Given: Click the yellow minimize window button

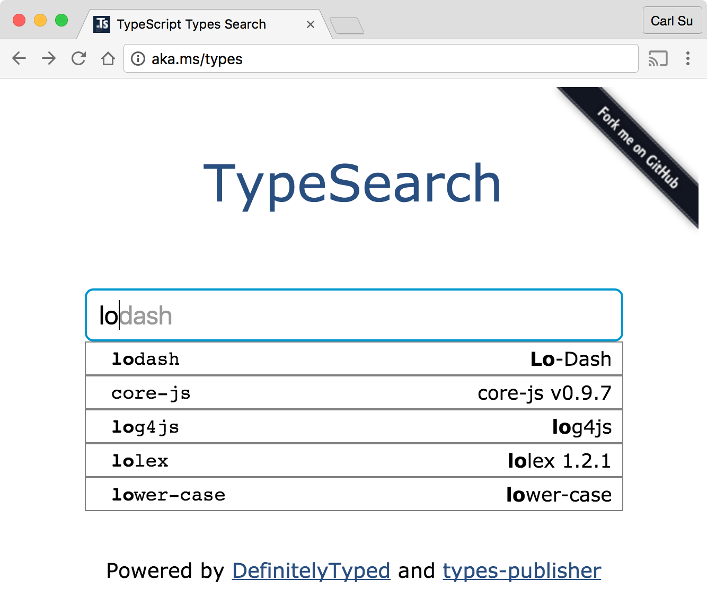Looking at the screenshot, I should [x=40, y=20].
